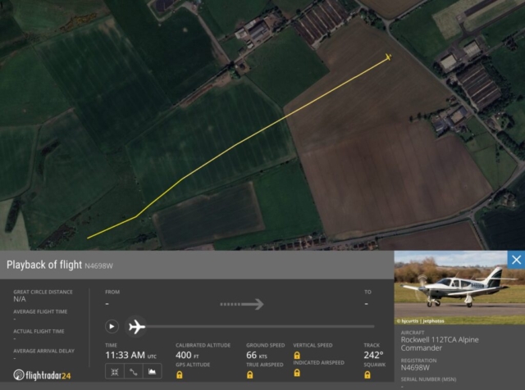Viewport: 525px width, 390px height.
Task: Click the Squawk lock icon
Action: click(x=367, y=374)
